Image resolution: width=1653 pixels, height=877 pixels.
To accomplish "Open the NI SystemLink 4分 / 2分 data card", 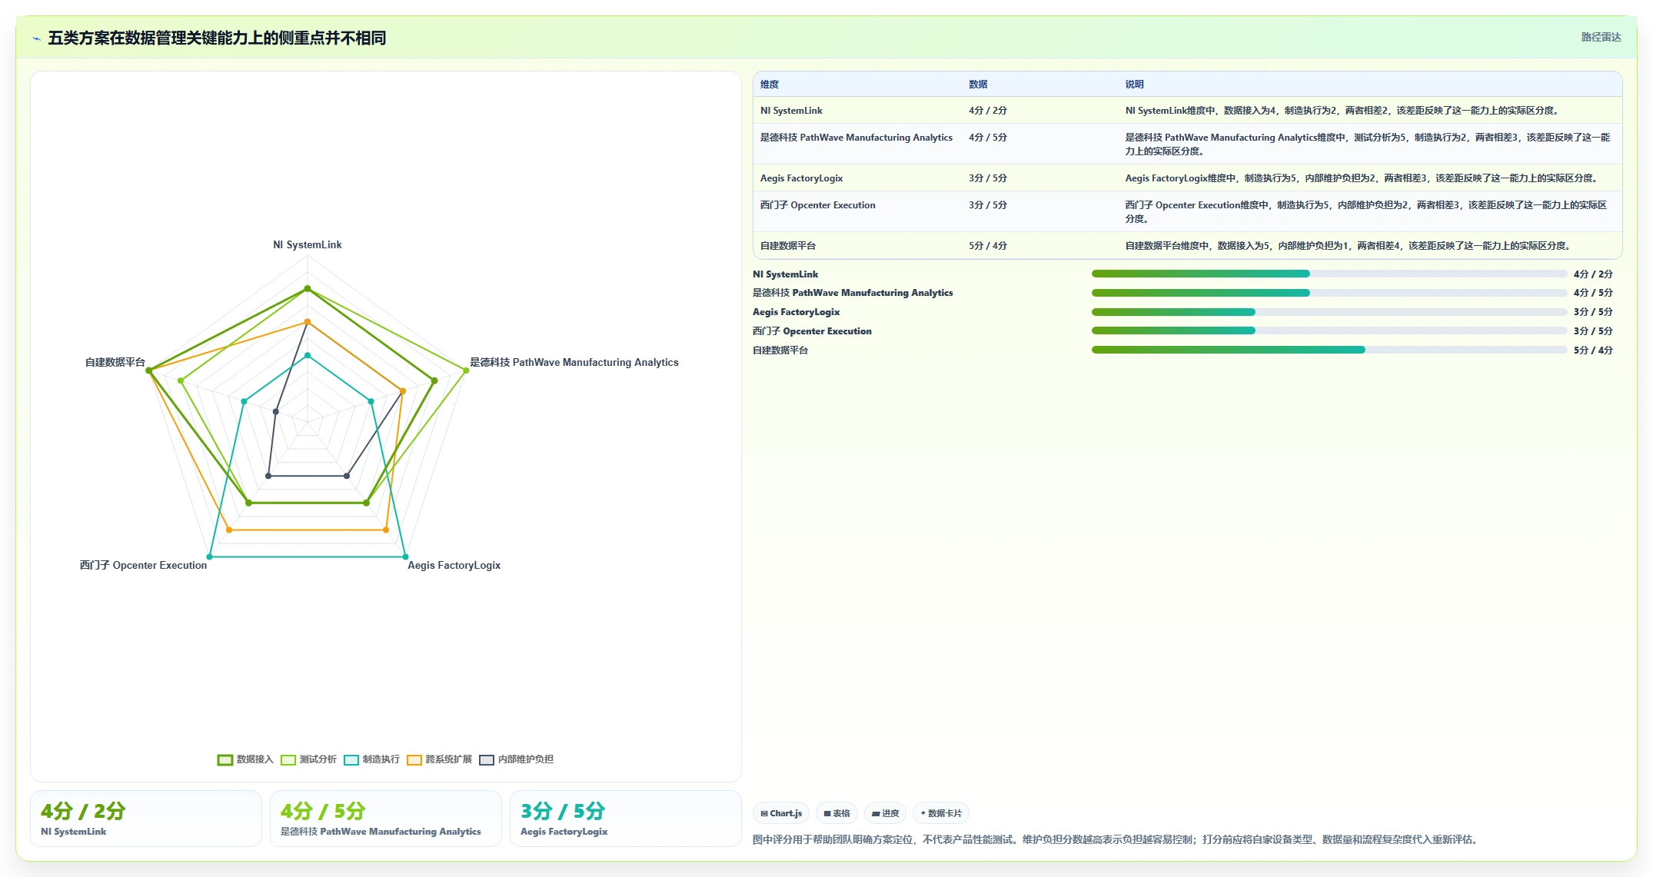I will click(x=146, y=819).
